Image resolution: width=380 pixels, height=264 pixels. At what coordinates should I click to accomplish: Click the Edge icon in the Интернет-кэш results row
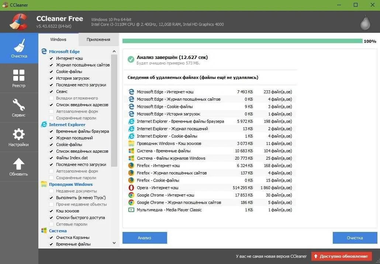point(131,92)
